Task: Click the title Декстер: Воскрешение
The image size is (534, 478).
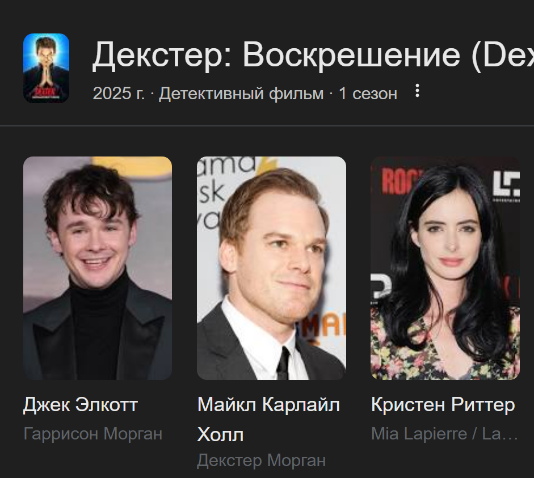Action: point(276,54)
